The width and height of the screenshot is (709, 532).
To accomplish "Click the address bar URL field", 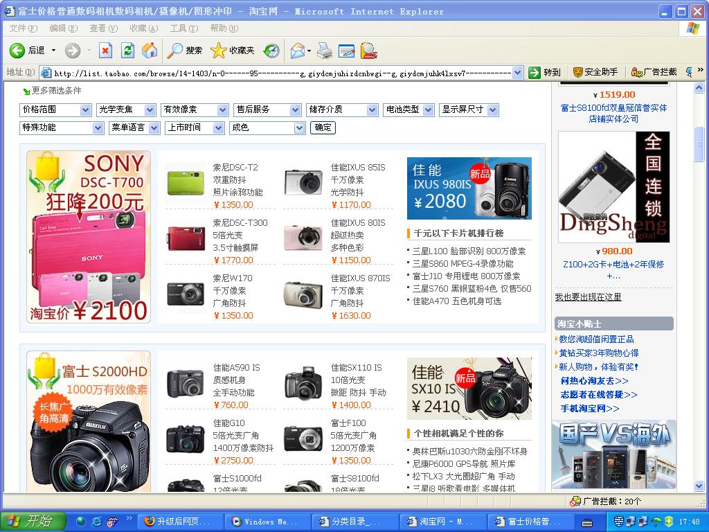I will point(282,73).
